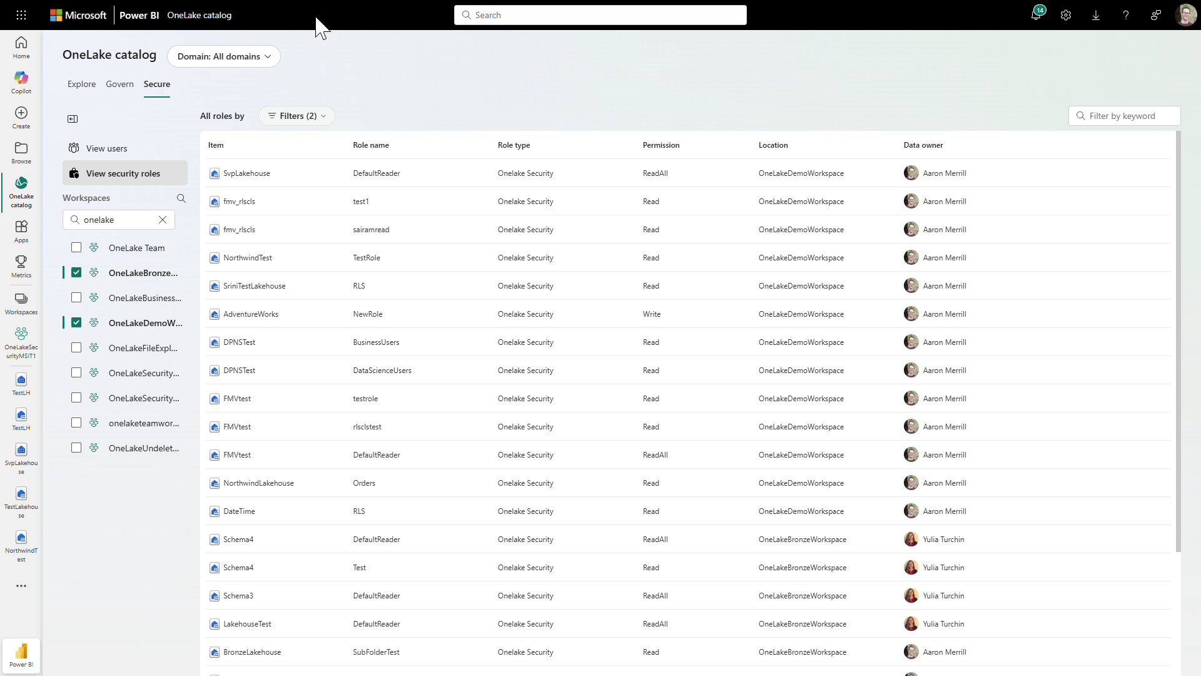Open the Apps section in the sidebar
This screenshot has width=1201, height=676.
click(21, 230)
